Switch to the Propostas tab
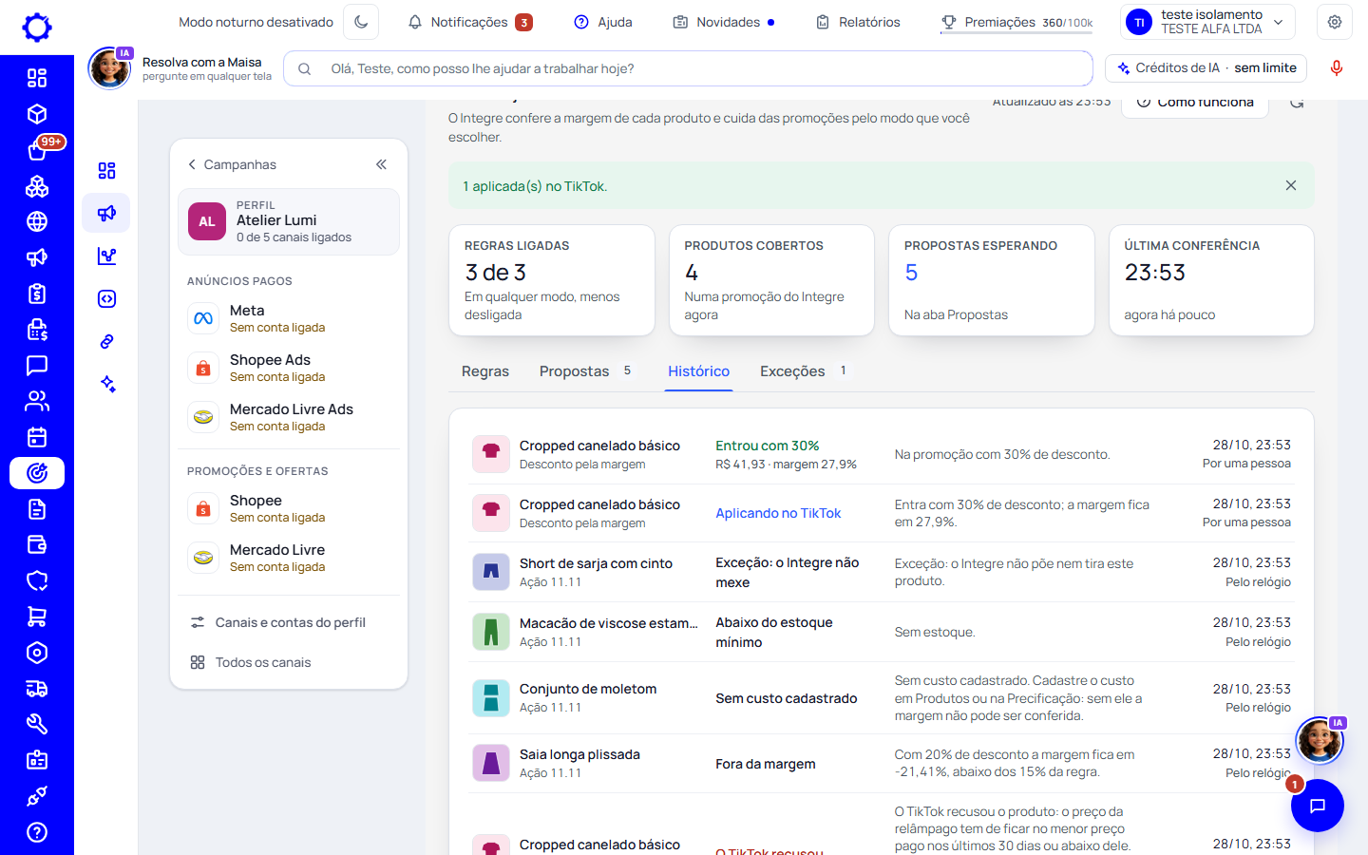 586,371
